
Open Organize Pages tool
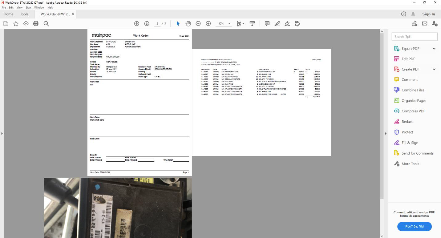[x=414, y=101]
